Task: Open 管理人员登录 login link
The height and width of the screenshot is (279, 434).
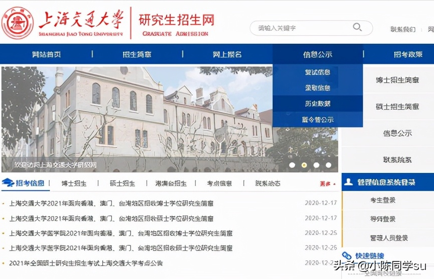Action: (389, 238)
